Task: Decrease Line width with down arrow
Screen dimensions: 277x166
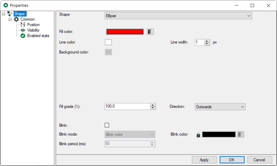Action: [207, 44]
